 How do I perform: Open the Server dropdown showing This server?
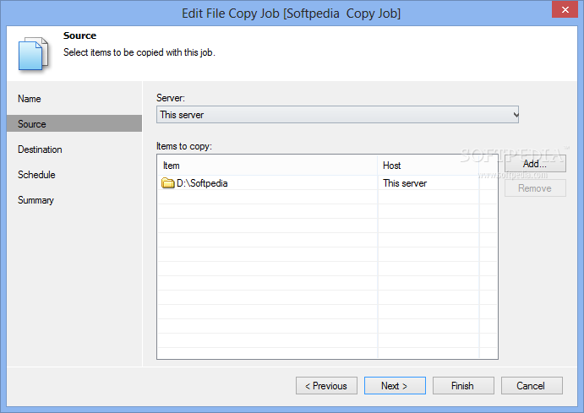point(337,115)
